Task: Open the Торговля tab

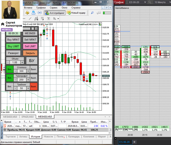Action: point(11,137)
